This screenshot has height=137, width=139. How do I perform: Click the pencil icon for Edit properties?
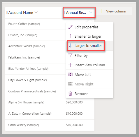coord(70,27)
